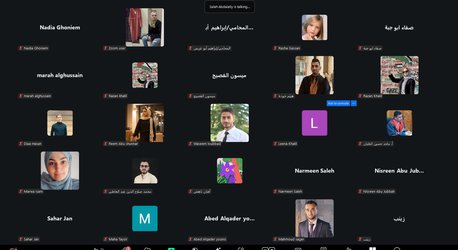The width and height of the screenshot is (458, 250).
Task: Click Ask to unmute button
Action: click(338, 103)
